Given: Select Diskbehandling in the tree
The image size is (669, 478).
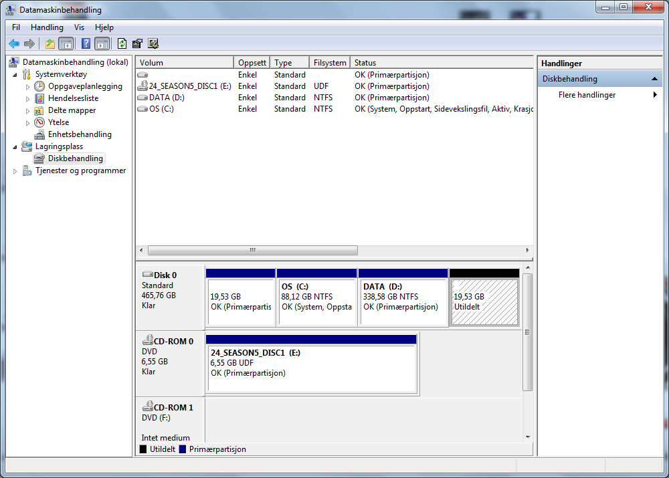Looking at the screenshot, I should [x=76, y=158].
